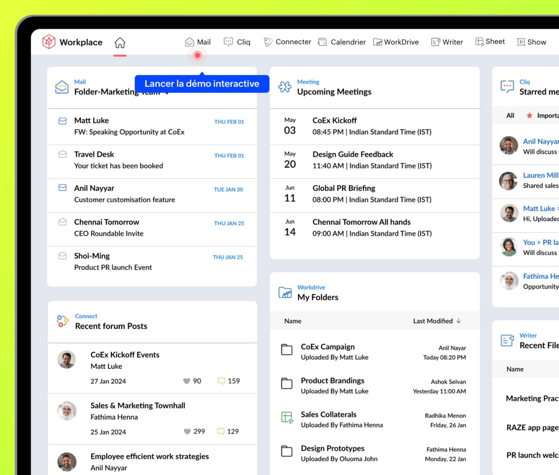
Task: Like the Sales & Marketing Townhall post
Action: pos(187,432)
